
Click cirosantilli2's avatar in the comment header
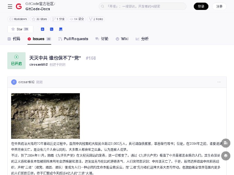click(x=14, y=82)
